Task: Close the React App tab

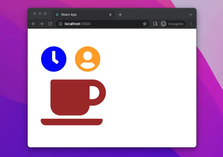Action: tap(110, 15)
